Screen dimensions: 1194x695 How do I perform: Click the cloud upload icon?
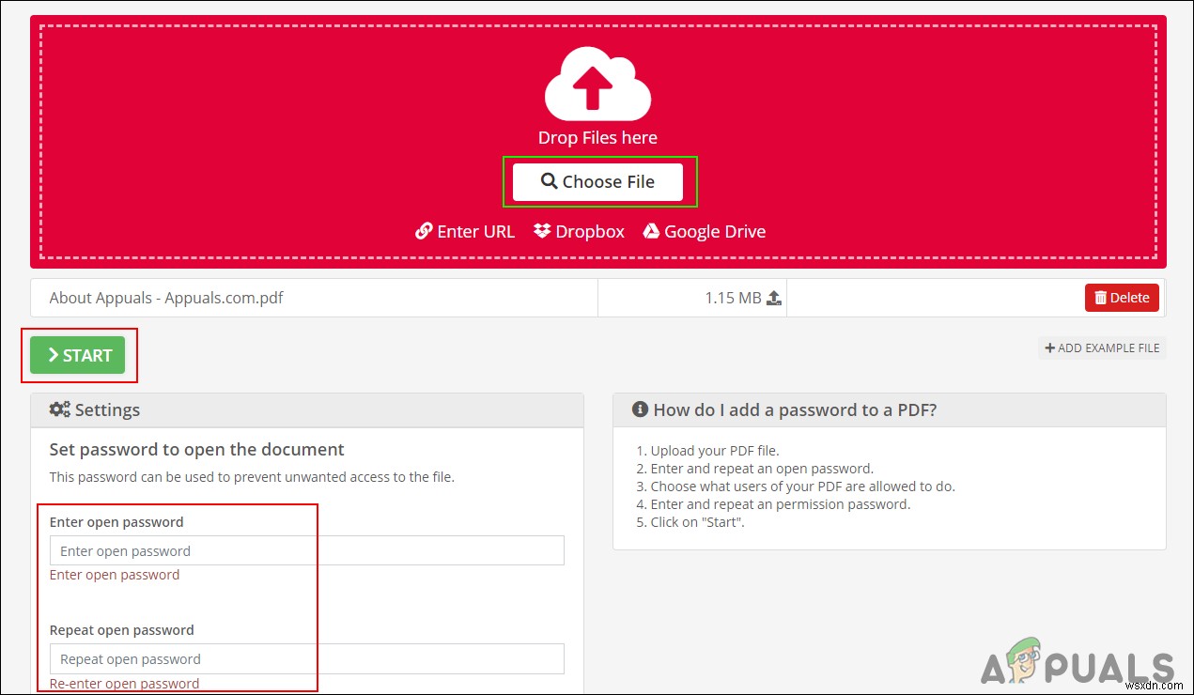[597, 84]
